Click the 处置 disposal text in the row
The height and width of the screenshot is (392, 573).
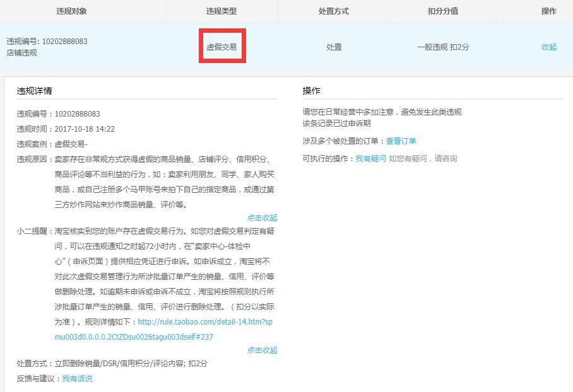(334, 47)
